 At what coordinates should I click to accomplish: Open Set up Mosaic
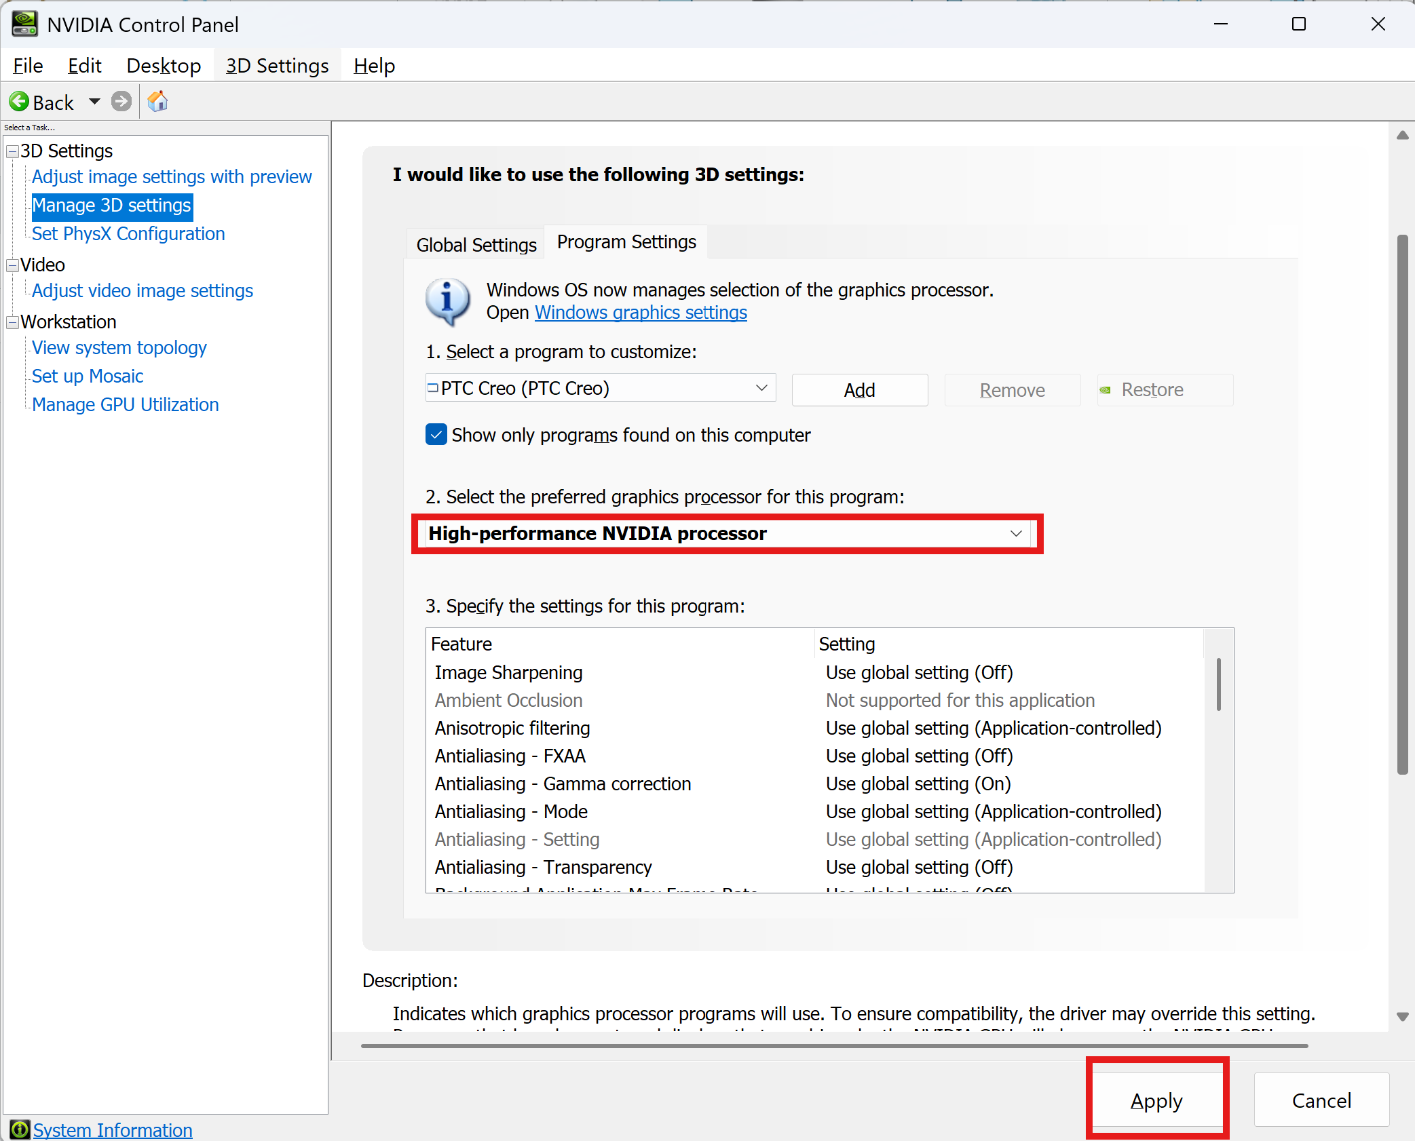(x=88, y=376)
